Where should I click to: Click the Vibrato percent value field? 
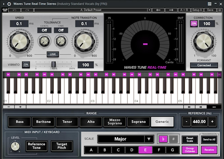click(x=86, y=65)
